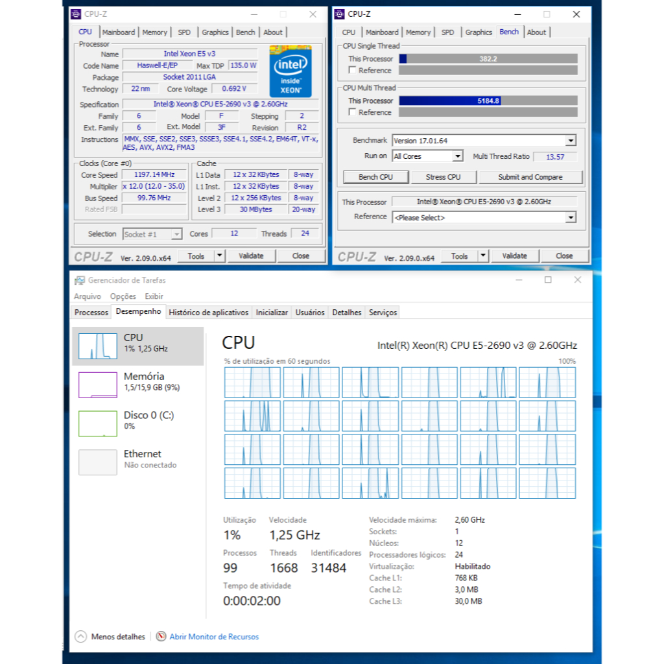Open the Processos tab in Task Manager
This screenshot has height=664, width=664.
91,313
